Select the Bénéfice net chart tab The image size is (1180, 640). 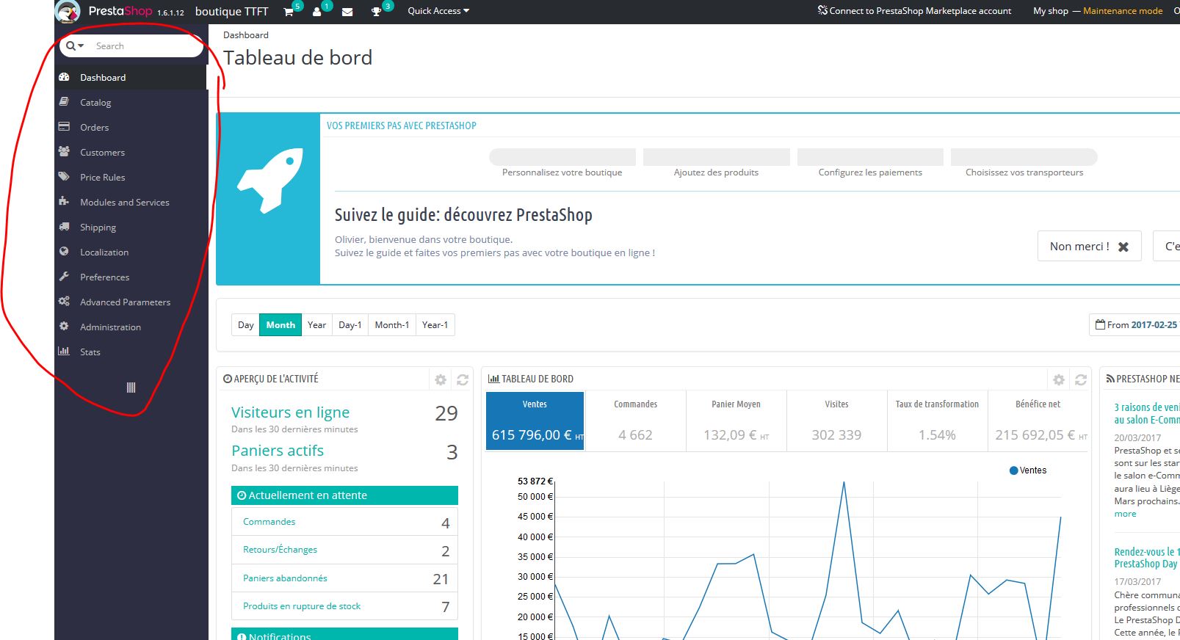1038,421
